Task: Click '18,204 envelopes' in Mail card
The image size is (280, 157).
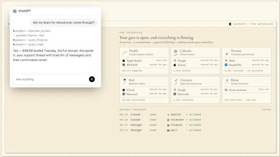Action: 133,100
